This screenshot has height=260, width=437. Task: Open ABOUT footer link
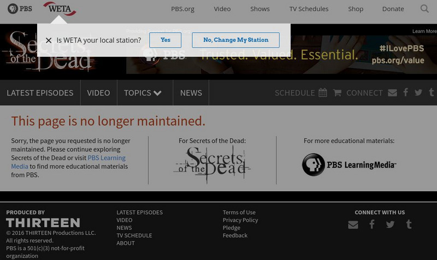click(x=126, y=243)
